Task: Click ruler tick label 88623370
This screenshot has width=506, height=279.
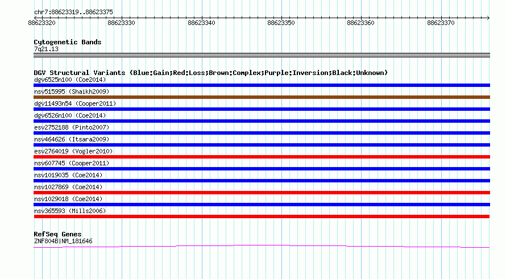Action: tap(441, 23)
